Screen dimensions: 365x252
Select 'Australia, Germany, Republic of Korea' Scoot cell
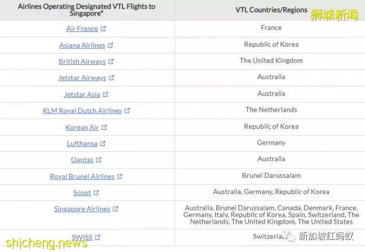271,192
